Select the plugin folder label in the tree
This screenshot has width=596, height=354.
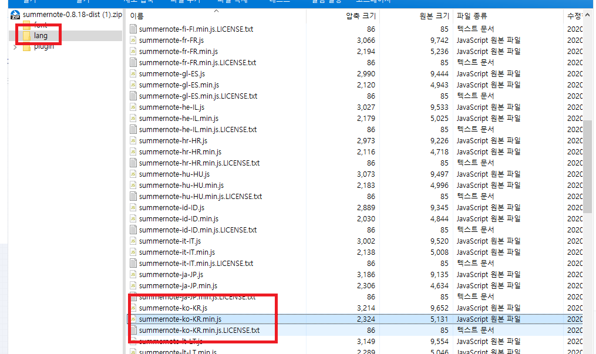43,47
